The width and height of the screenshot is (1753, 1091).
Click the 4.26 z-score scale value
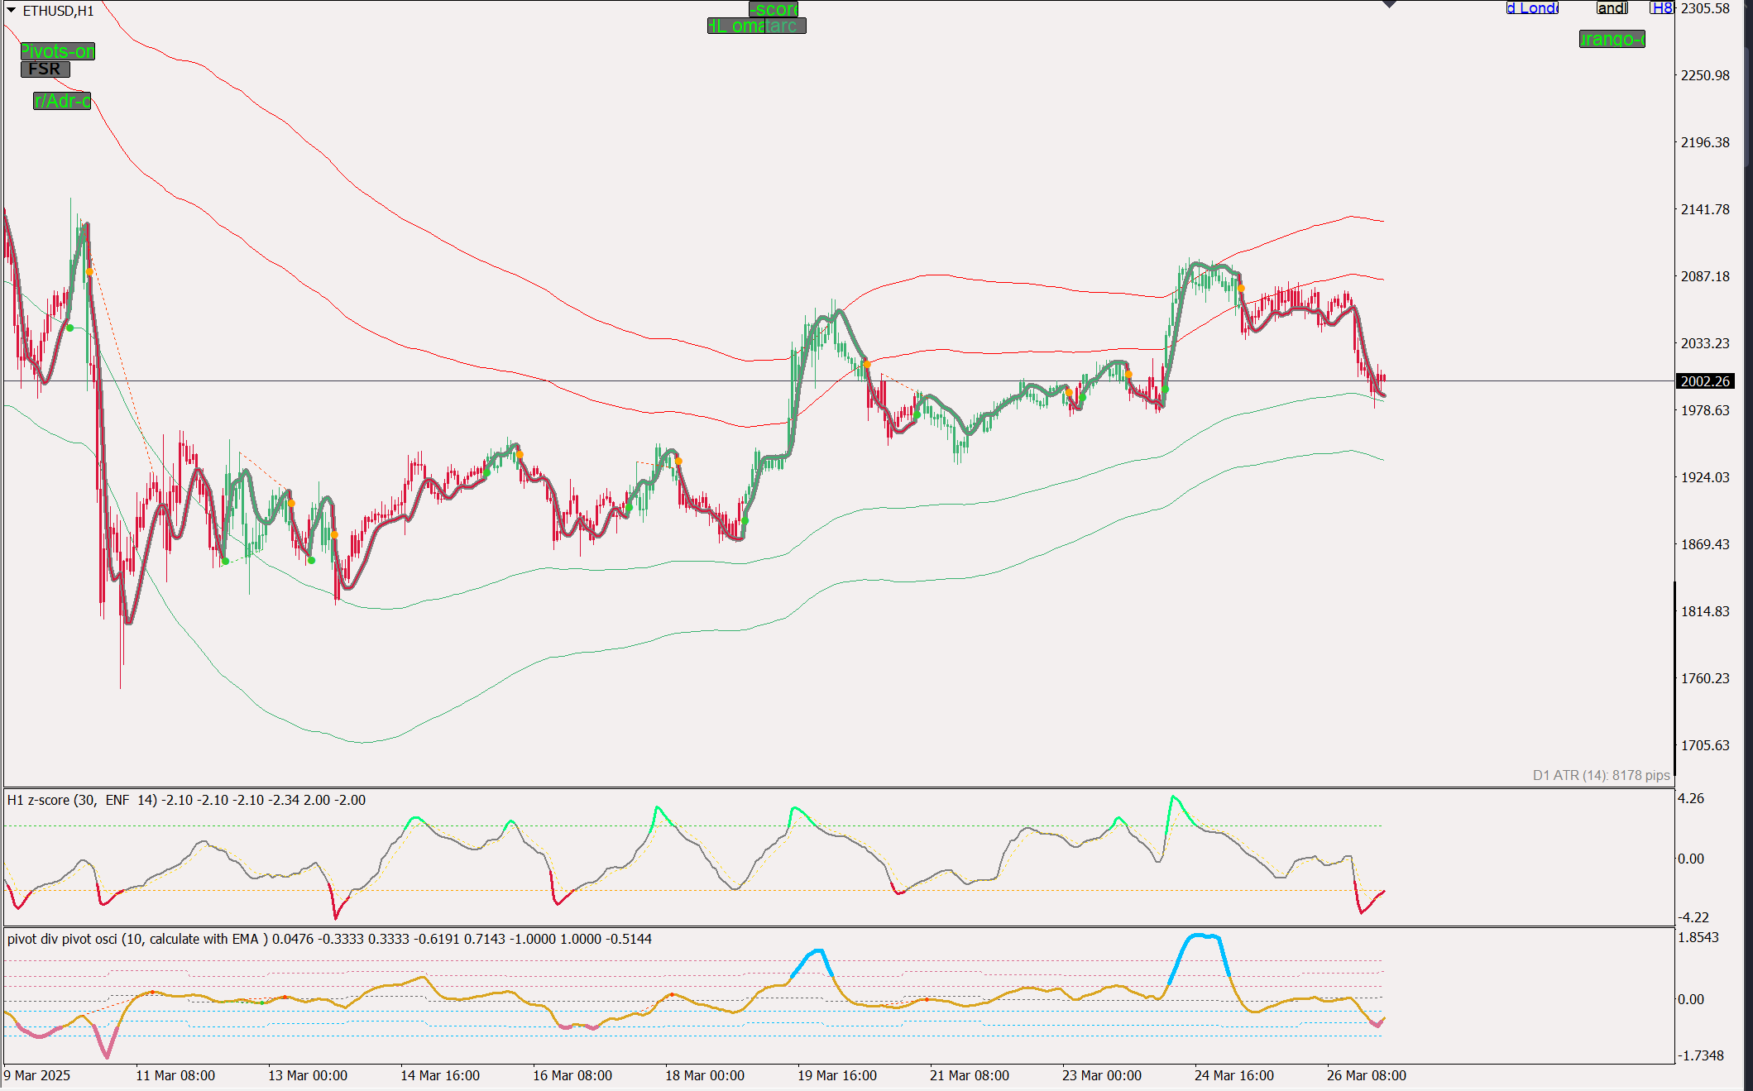1691,798
